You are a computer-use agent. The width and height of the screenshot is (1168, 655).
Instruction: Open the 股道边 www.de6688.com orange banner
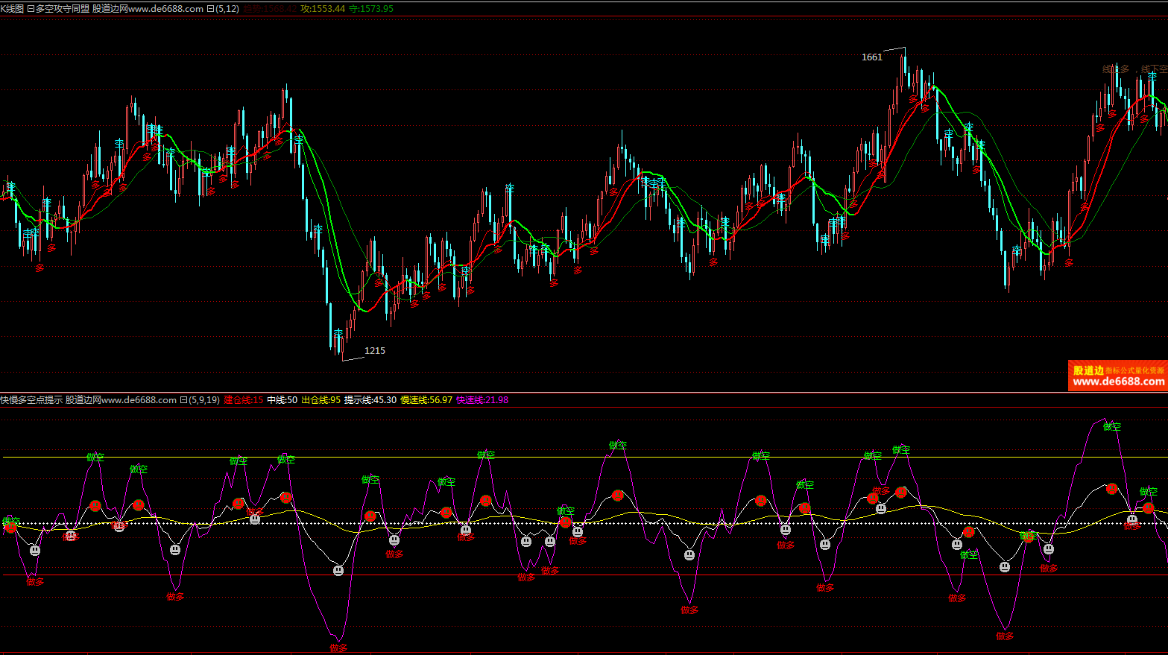point(1117,376)
